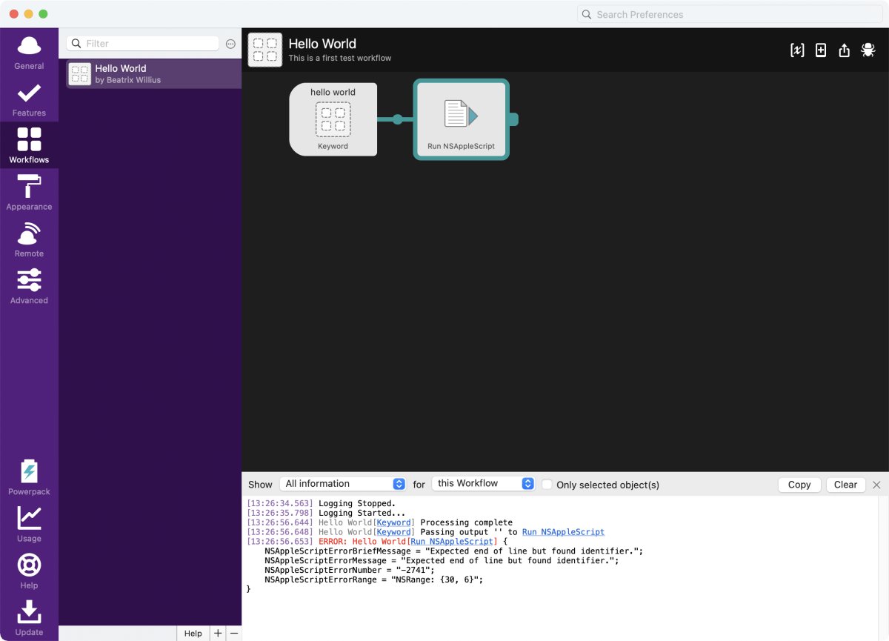Focus the workflow Filter field

(x=143, y=44)
